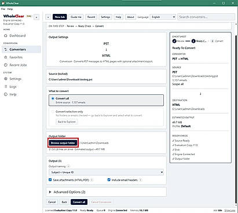238x213 pixels.
Task: Click info icon next to Output naming
Action: pyautogui.click(x=68, y=166)
